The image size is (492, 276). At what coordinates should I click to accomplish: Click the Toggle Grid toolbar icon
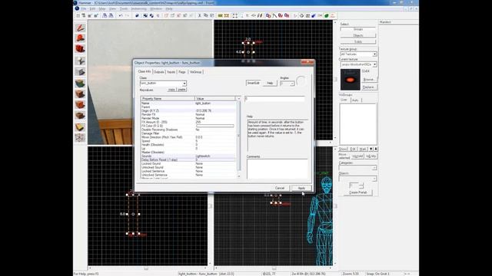click(x=78, y=15)
